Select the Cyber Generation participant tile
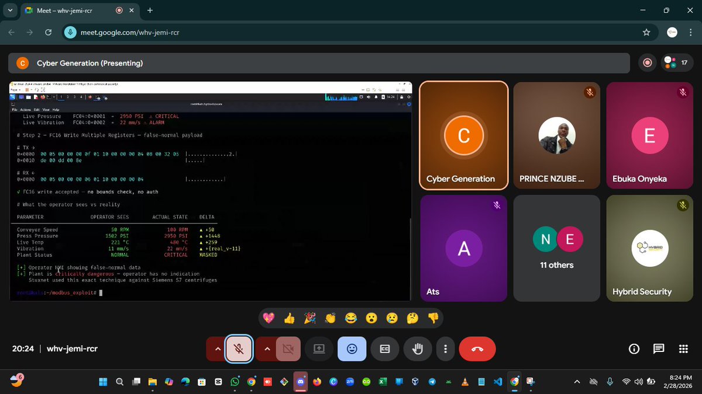The width and height of the screenshot is (702, 394). pos(463,135)
